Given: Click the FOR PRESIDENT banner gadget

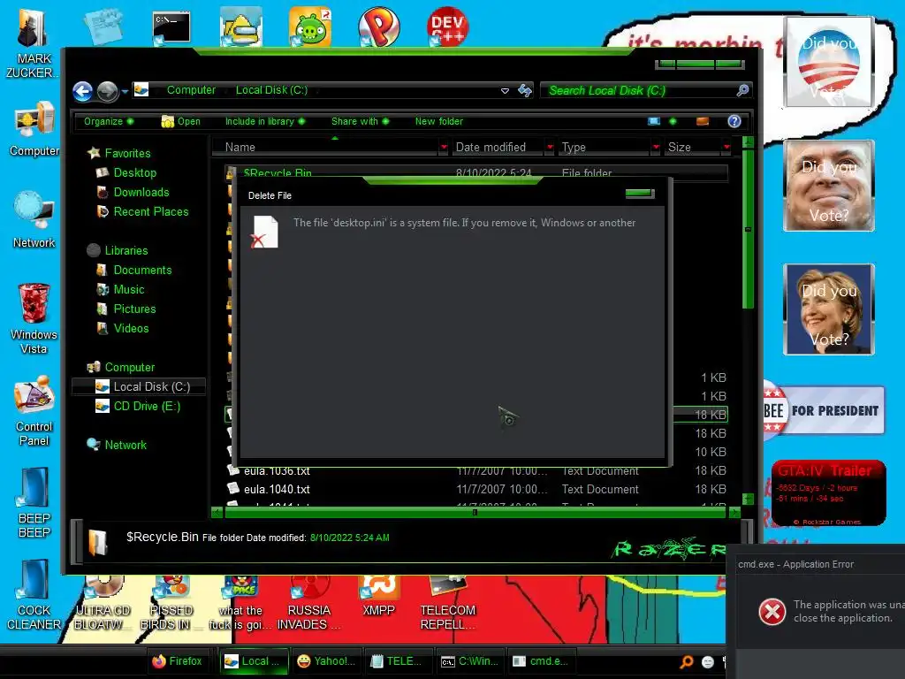Looking at the screenshot, I should tap(825, 410).
